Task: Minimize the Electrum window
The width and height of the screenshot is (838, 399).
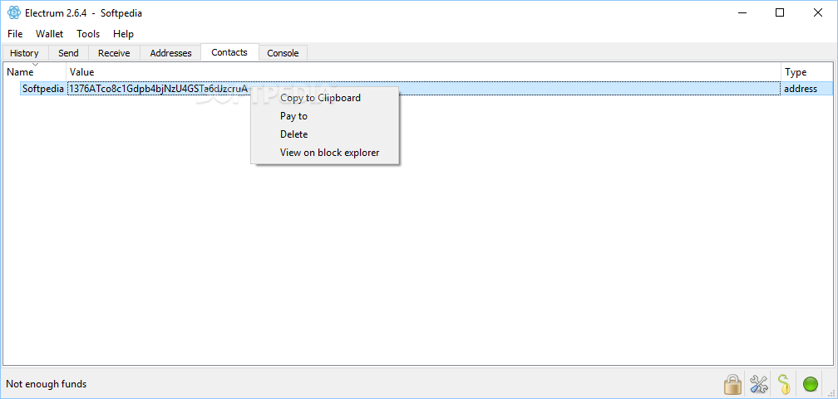Action: pos(742,12)
